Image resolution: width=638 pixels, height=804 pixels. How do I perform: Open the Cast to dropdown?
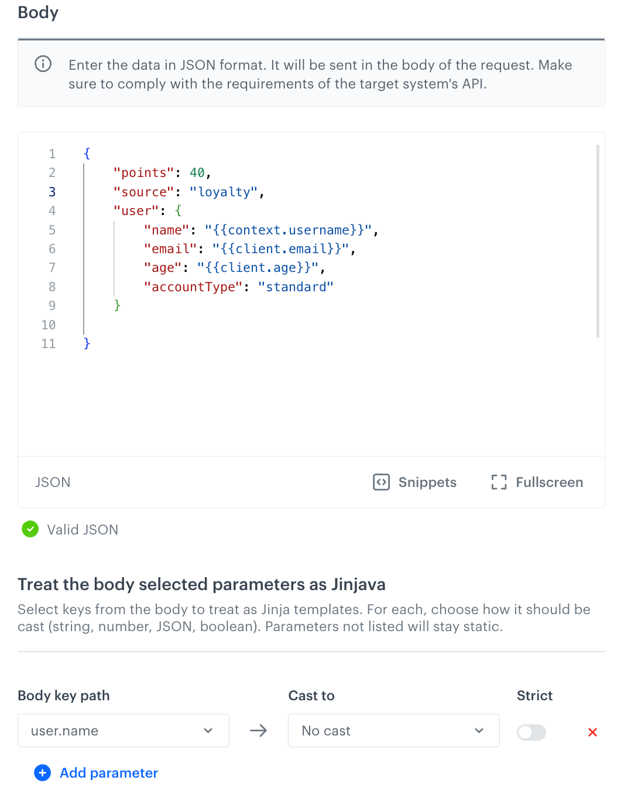tap(393, 731)
